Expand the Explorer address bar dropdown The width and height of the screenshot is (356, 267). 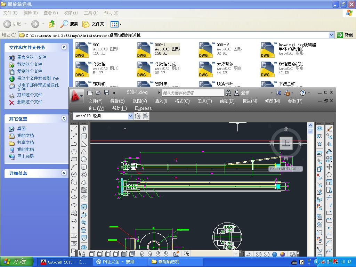coord(331,35)
